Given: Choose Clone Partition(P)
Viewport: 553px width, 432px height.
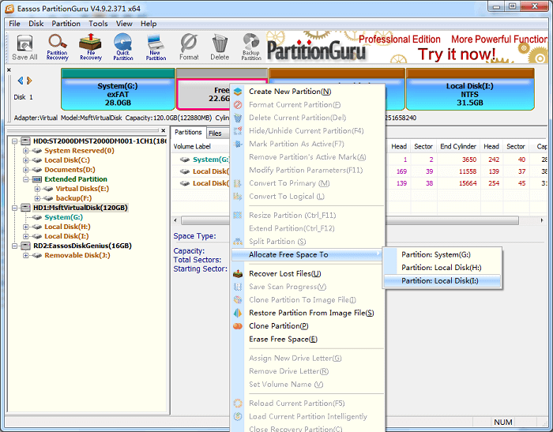Looking at the screenshot, I should pyautogui.click(x=307, y=326).
